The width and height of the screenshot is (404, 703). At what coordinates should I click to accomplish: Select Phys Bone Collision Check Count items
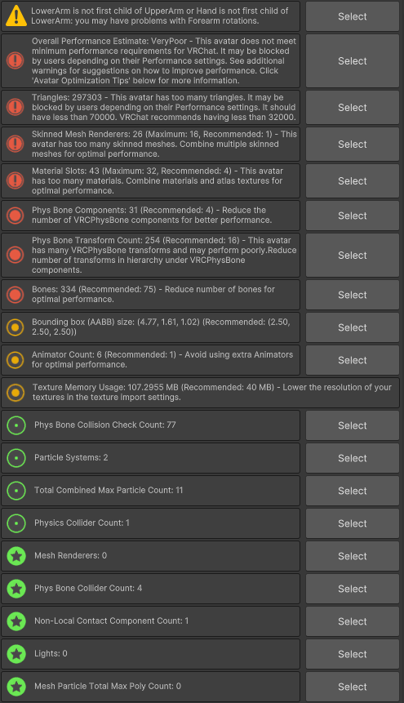[x=353, y=425]
